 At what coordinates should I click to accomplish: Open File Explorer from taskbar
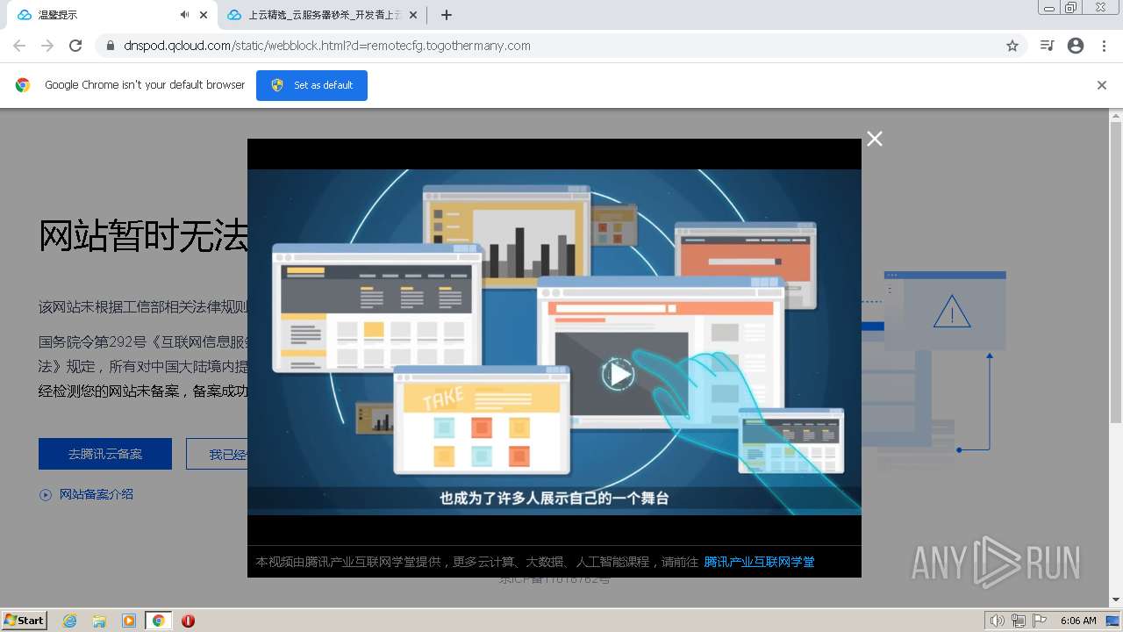click(99, 621)
